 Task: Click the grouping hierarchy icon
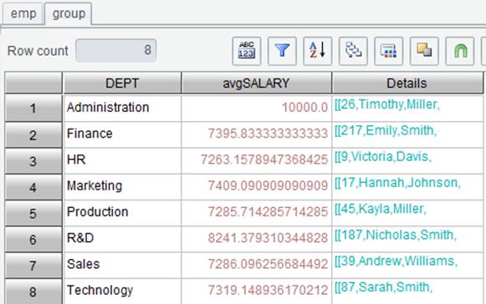click(353, 51)
